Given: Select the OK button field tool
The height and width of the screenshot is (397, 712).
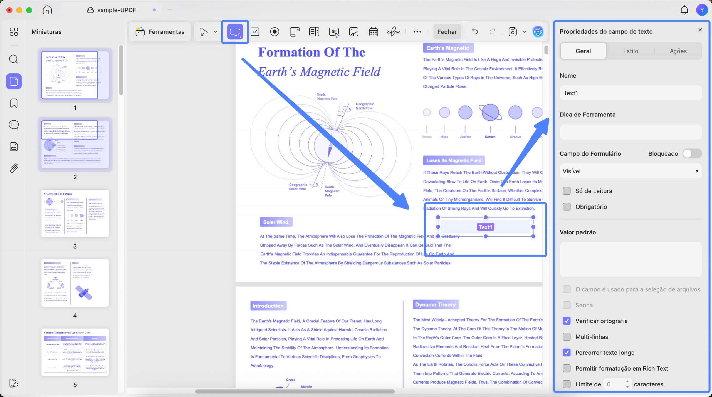Looking at the screenshot, I should [x=334, y=32].
